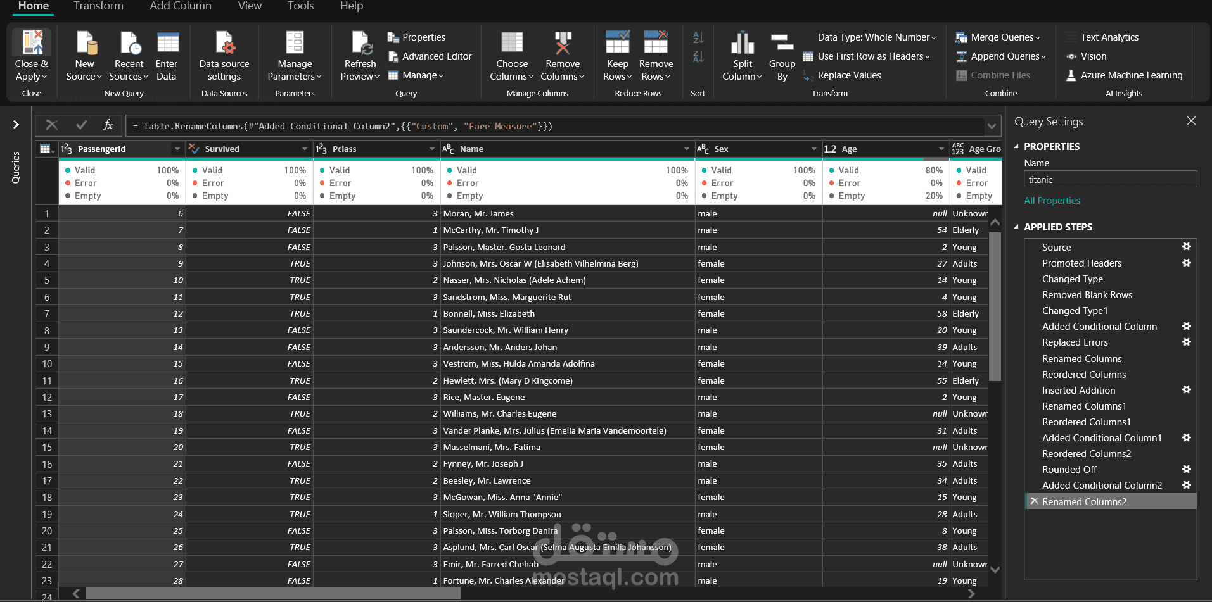
Task: Sort descending with the Z-A icon
Action: click(698, 57)
